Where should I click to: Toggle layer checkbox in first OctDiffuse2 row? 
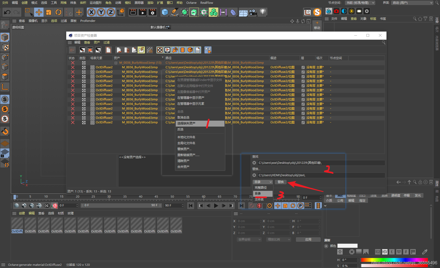pos(303,67)
